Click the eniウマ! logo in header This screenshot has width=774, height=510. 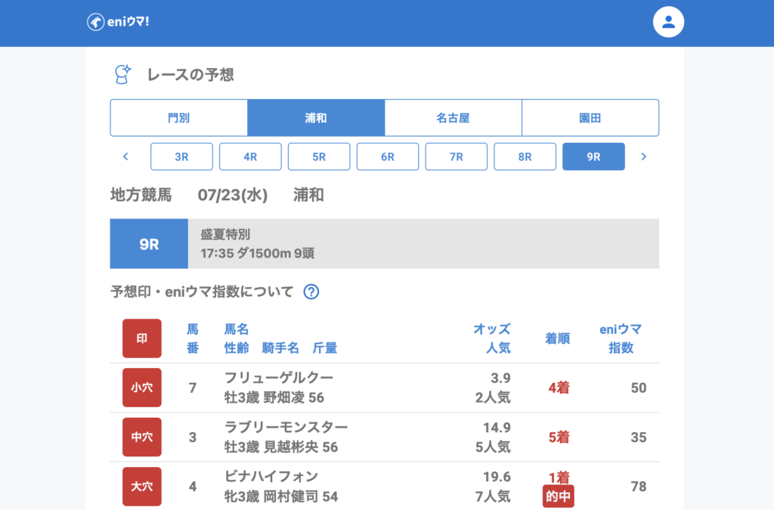[118, 22]
